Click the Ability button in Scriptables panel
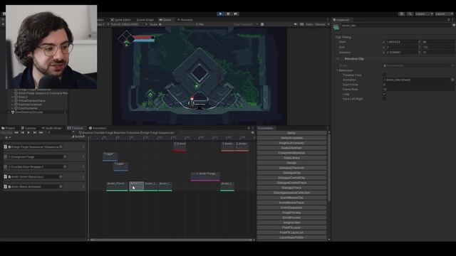This screenshot has height=256, width=456. [291, 133]
